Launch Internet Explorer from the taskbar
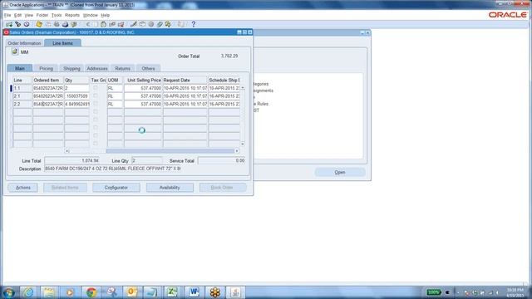The height and width of the screenshot is (299, 532). tap(28, 292)
